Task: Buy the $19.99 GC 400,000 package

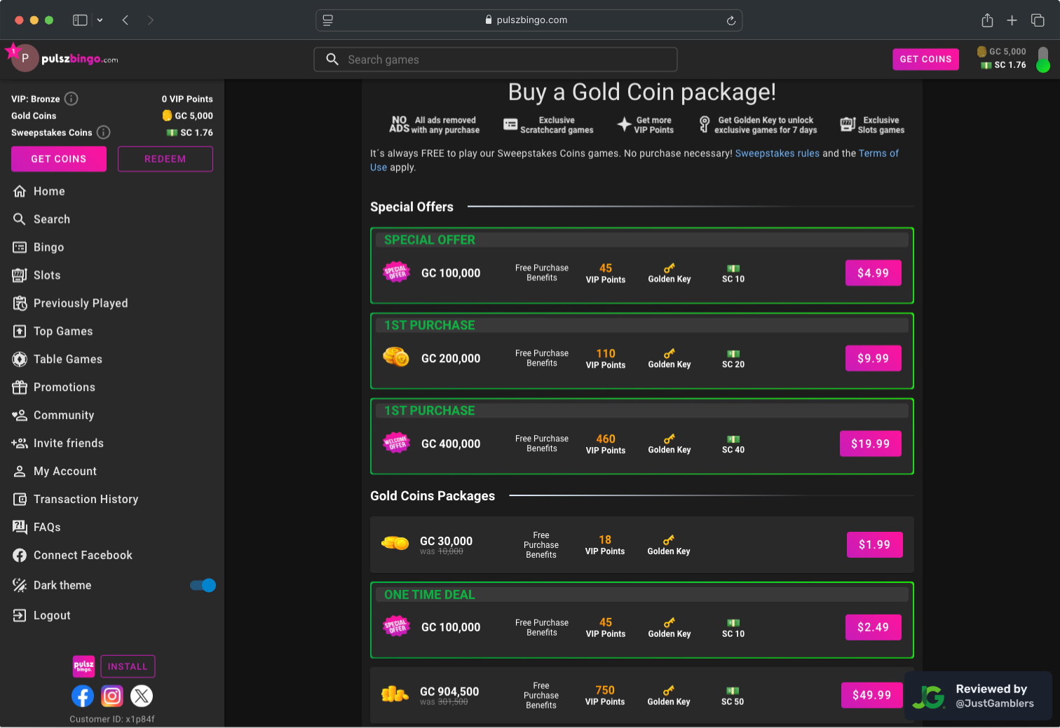Action: click(x=871, y=444)
